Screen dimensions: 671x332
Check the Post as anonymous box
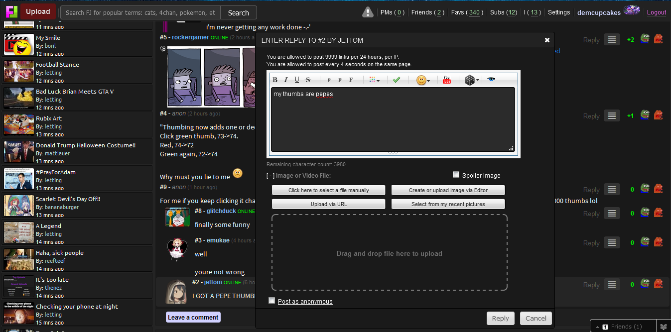272,301
